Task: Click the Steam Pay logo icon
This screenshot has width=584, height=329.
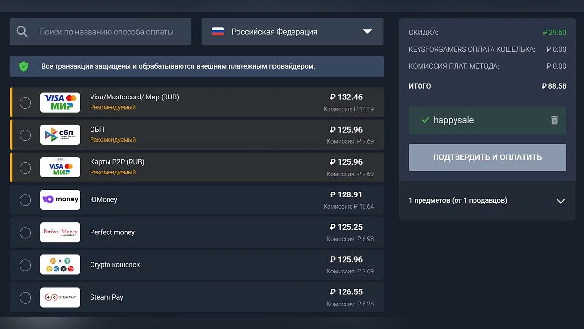Action: pos(60,297)
